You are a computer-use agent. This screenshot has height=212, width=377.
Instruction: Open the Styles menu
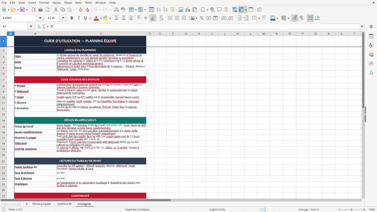pos(57,3)
